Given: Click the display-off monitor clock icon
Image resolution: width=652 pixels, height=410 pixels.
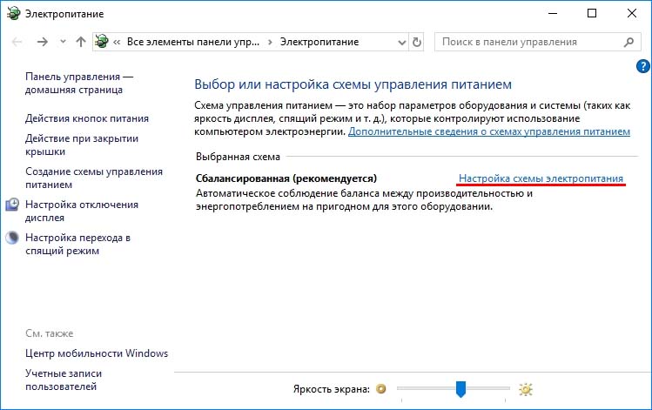Looking at the screenshot, I should [x=12, y=205].
